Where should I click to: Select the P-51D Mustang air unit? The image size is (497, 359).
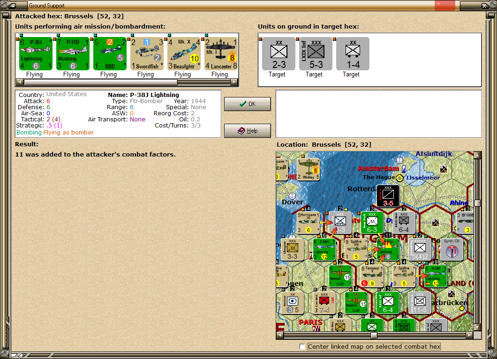[73, 53]
